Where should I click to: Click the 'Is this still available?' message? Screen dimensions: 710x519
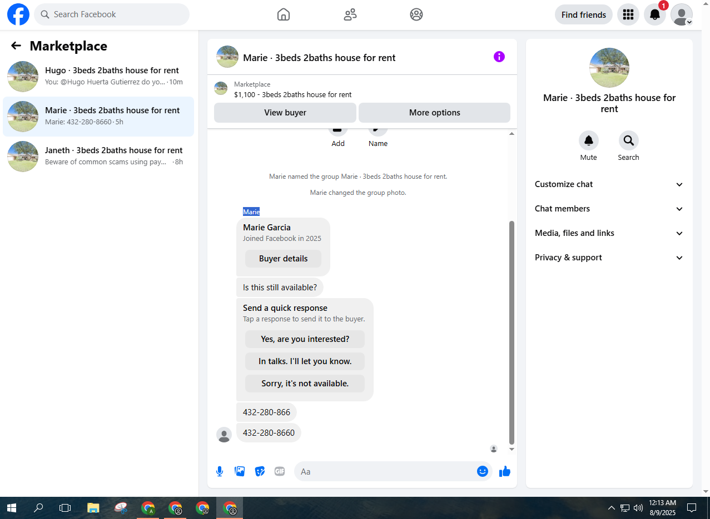[x=280, y=288]
